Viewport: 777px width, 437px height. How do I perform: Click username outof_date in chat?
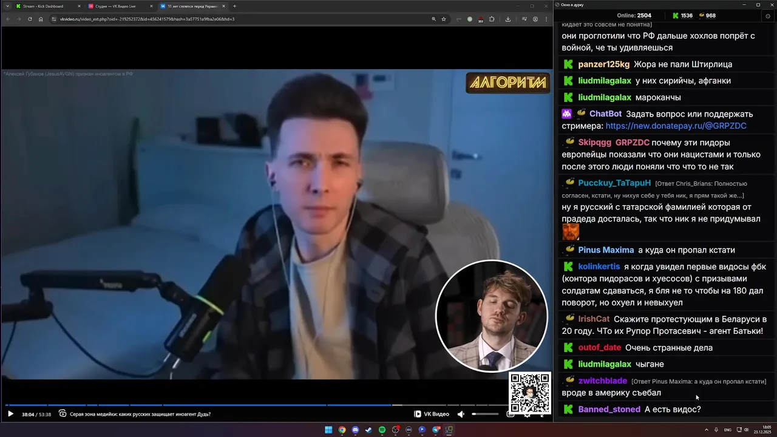(x=600, y=348)
